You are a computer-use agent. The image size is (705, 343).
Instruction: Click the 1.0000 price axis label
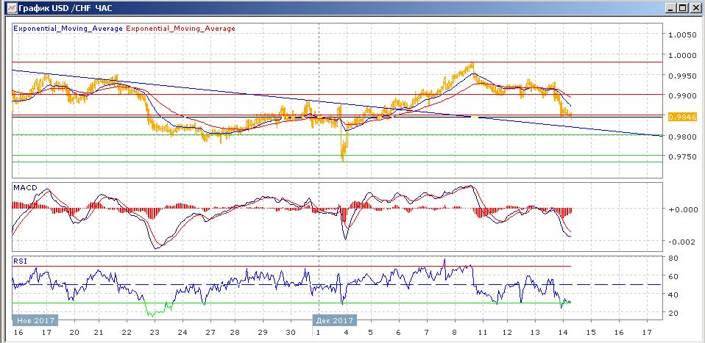[682, 55]
